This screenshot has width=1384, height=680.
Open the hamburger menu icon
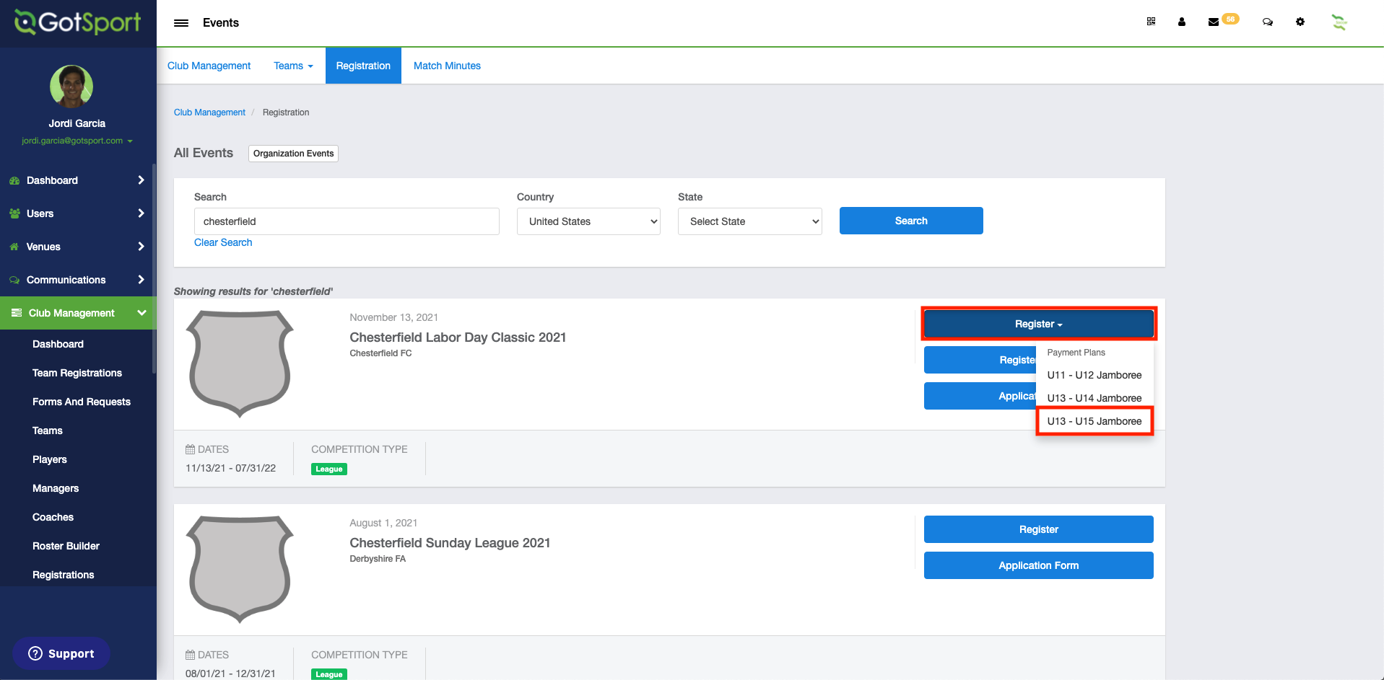click(181, 23)
